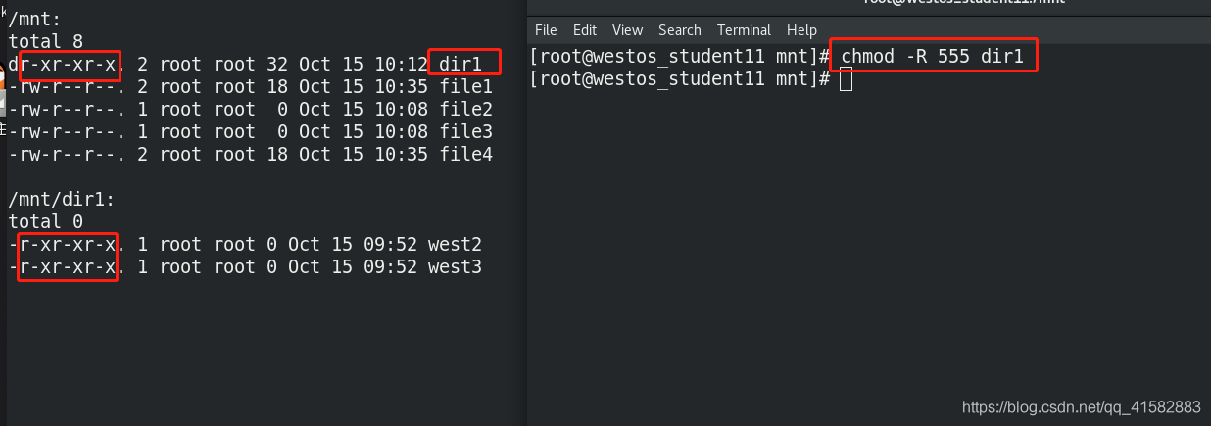The height and width of the screenshot is (426, 1211).
Task: Click the chmod -R 555 dir1 command text
Action: (932, 57)
